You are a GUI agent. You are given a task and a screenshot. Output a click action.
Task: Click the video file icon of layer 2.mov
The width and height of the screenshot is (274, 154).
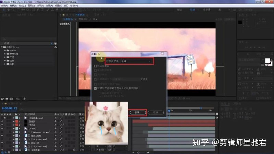[26, 129]
